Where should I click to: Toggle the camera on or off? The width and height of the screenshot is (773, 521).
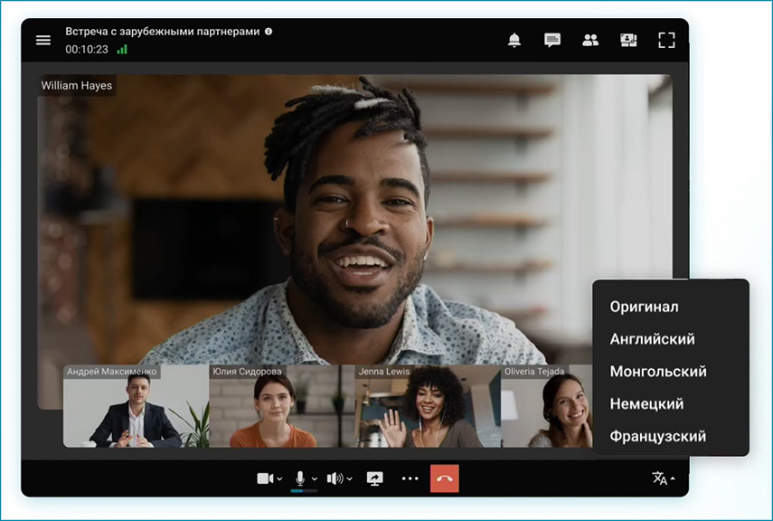tap(265, 478)
